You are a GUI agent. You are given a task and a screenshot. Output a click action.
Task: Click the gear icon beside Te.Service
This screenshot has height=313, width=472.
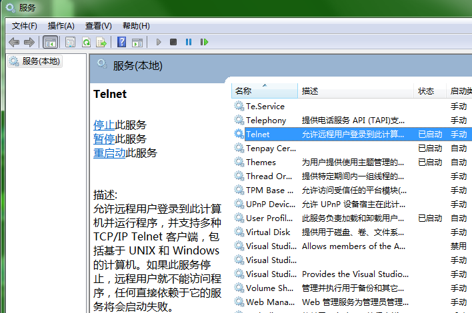tap(239, 106)
